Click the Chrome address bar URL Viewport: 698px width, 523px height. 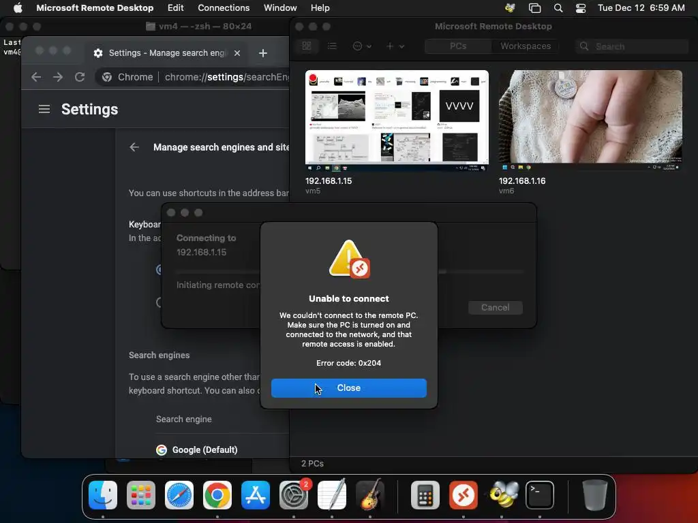(226, 77)
